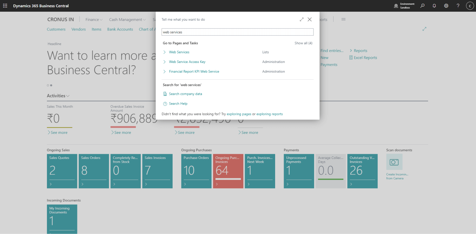Select the second headline pagination dot

[51, 85]
